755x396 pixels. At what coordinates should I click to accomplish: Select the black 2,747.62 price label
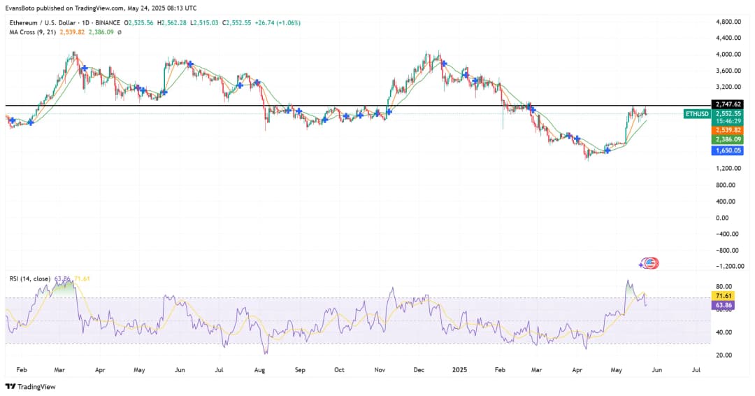[728, 104]
